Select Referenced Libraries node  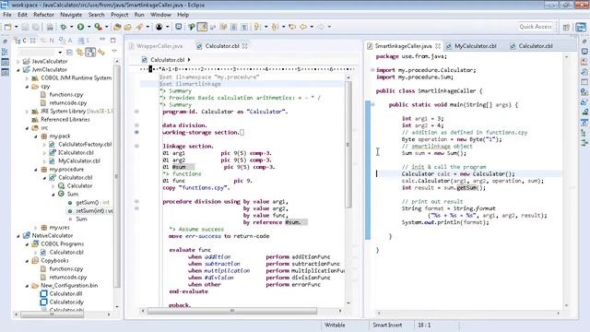(x=65, y=119)
